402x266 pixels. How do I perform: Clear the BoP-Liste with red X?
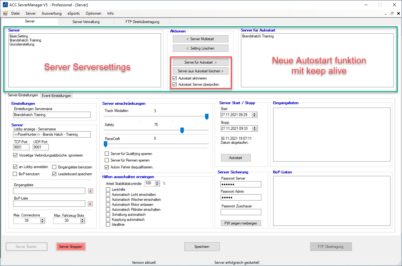pyautogui.click(x=90, y=204)
